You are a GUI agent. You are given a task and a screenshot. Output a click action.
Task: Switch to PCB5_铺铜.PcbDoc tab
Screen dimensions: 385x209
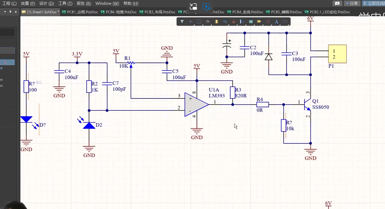point(284,12)
